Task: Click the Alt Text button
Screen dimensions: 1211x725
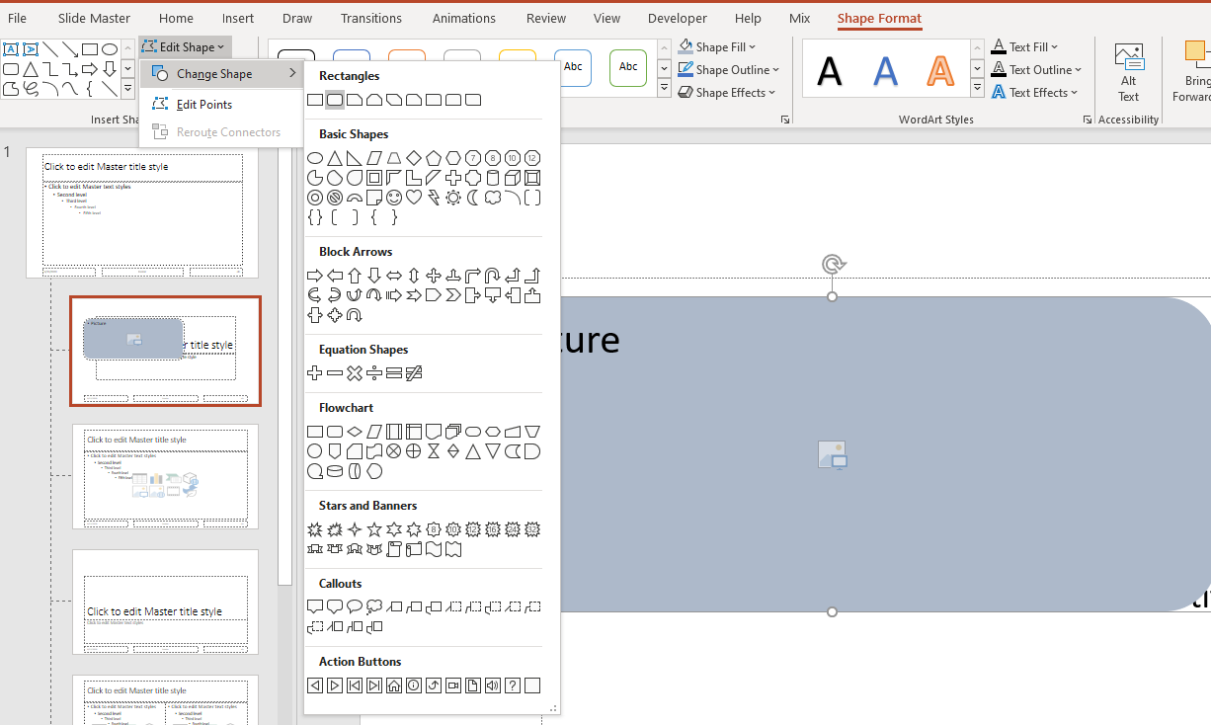Action: pyautogui.click(x=1128, y=72)
